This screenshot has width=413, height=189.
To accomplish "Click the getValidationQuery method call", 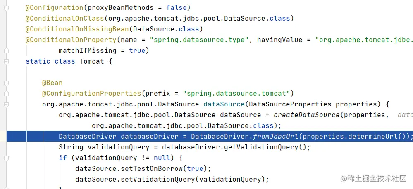I will 261,147.
